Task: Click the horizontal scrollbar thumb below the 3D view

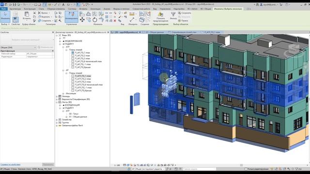Action: pyautogui.click(x=241, y=165)
